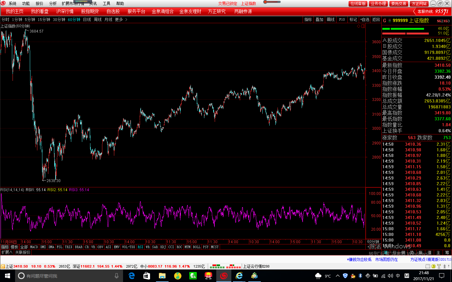Switch to the 1分钟 period
Screen dimensions: 452x282
pyautogui.click(x=17, y=19)
